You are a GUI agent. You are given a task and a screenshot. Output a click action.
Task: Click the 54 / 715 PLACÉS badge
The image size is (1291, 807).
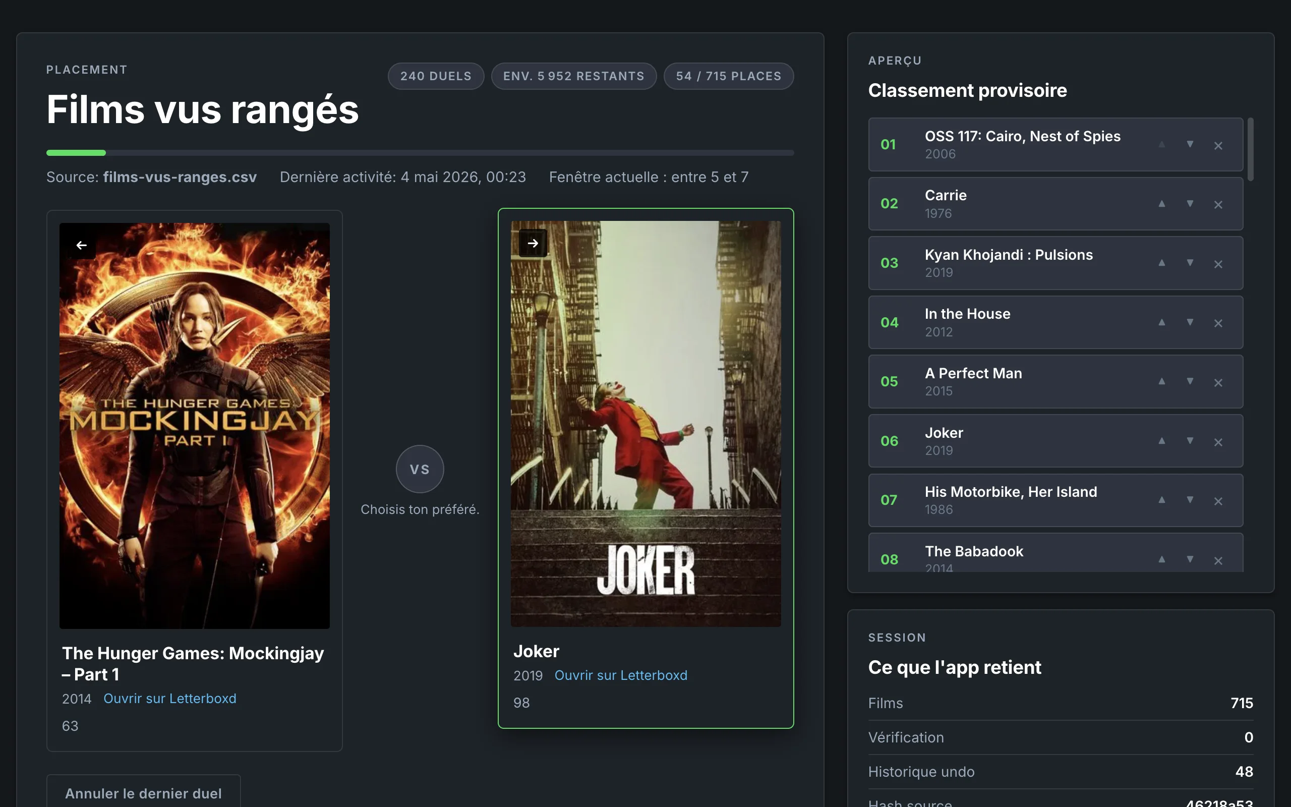point(729,76)
